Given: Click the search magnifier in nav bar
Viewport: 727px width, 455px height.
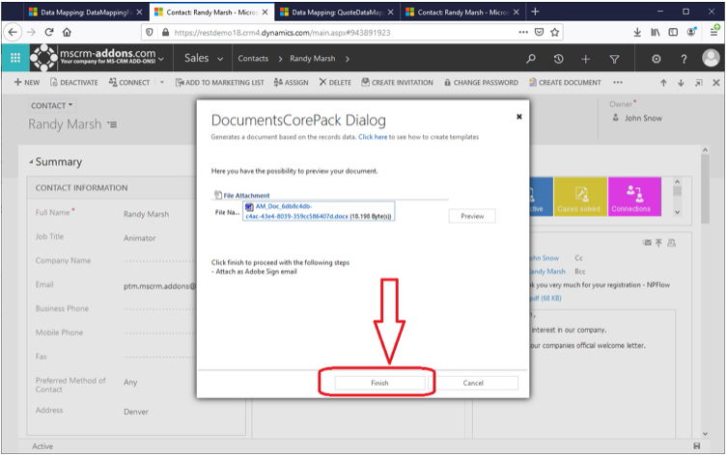Looking at the screenshot, I should tap(531, 59).
